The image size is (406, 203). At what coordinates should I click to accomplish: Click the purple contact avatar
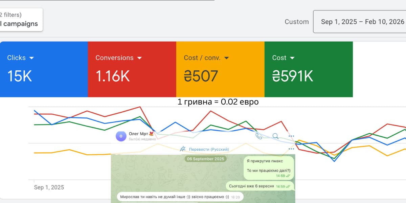[x=121, y=136]
